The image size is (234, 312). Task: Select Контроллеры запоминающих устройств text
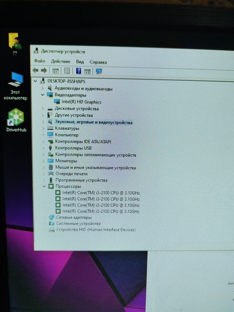(96, 155)
